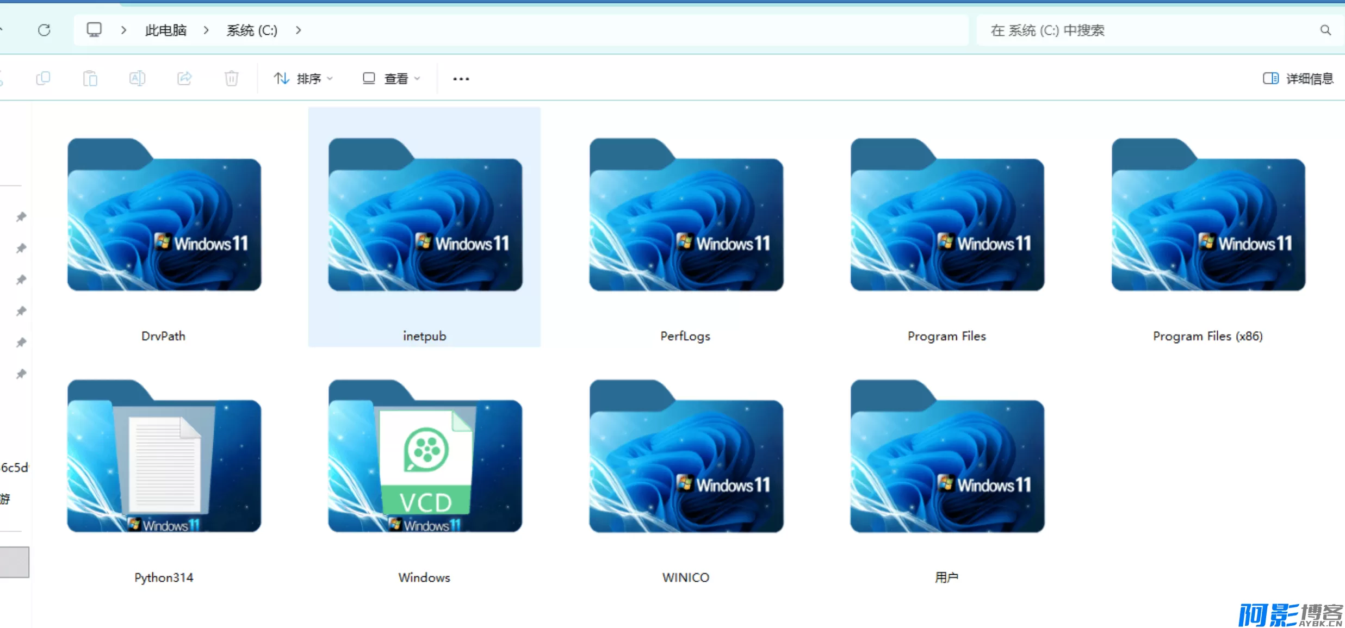Click 系统 (C:) breadcrumb segment
The image size is (1345, 628).
(252, 30)
